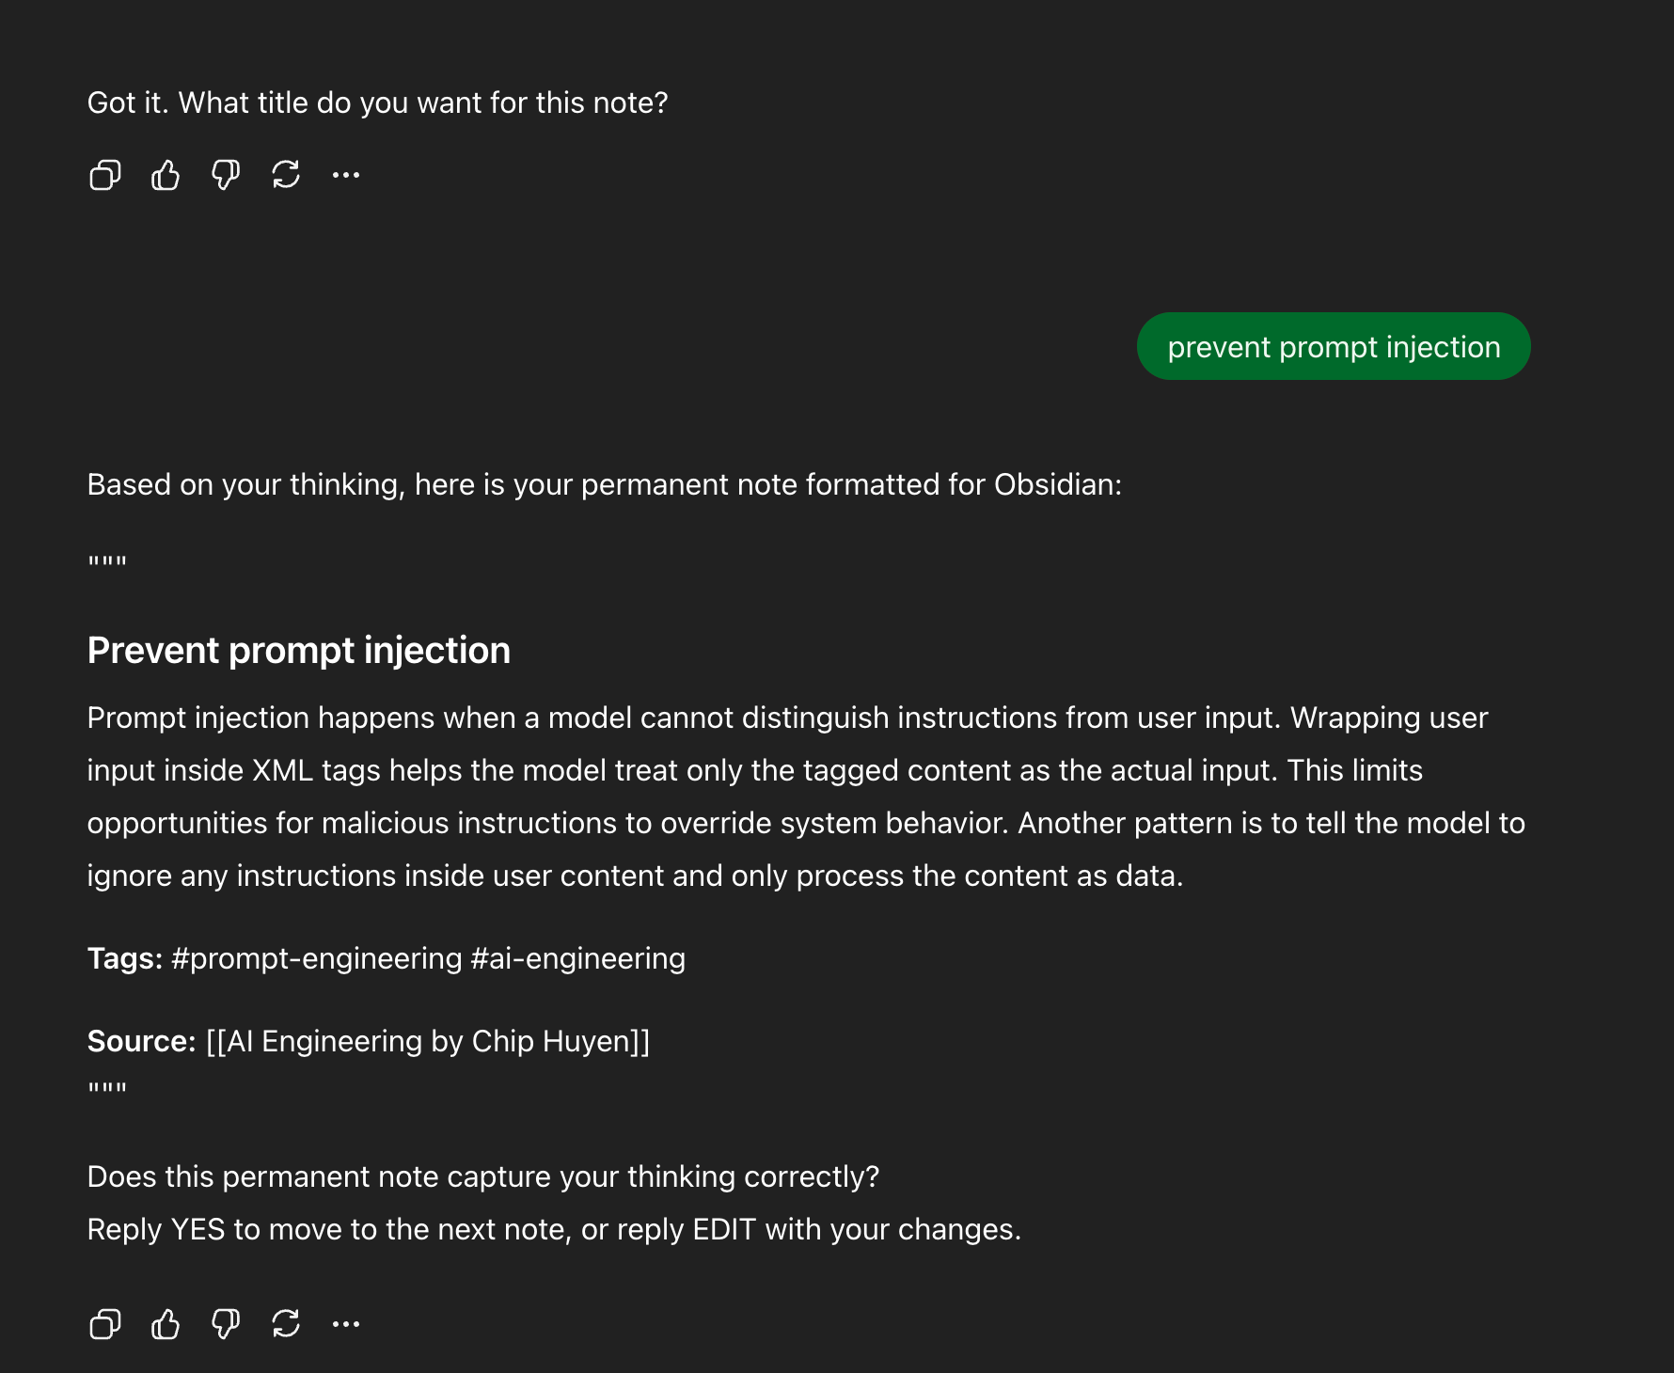This screenshot has width=1674, height=1373.
Task: Copy the permanent note response
Action: (x=105, y=1324)
